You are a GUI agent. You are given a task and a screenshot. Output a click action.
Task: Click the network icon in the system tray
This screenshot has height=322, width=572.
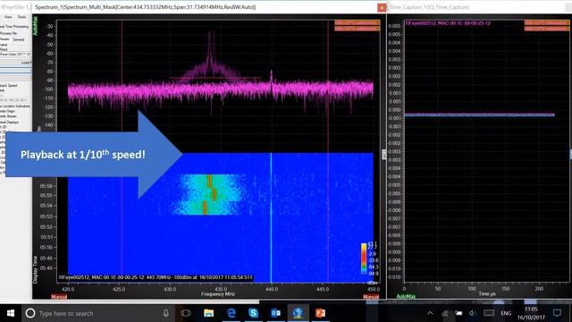coord(445,313)
